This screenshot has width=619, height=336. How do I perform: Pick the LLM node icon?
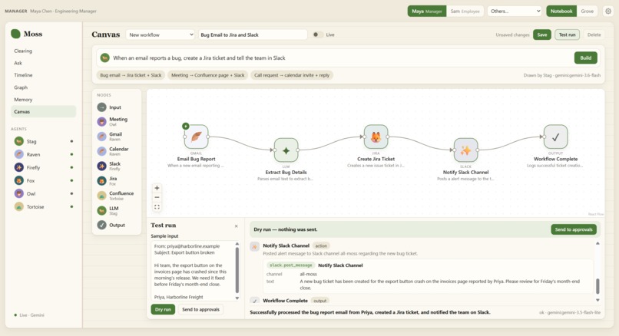coord(102,210)
